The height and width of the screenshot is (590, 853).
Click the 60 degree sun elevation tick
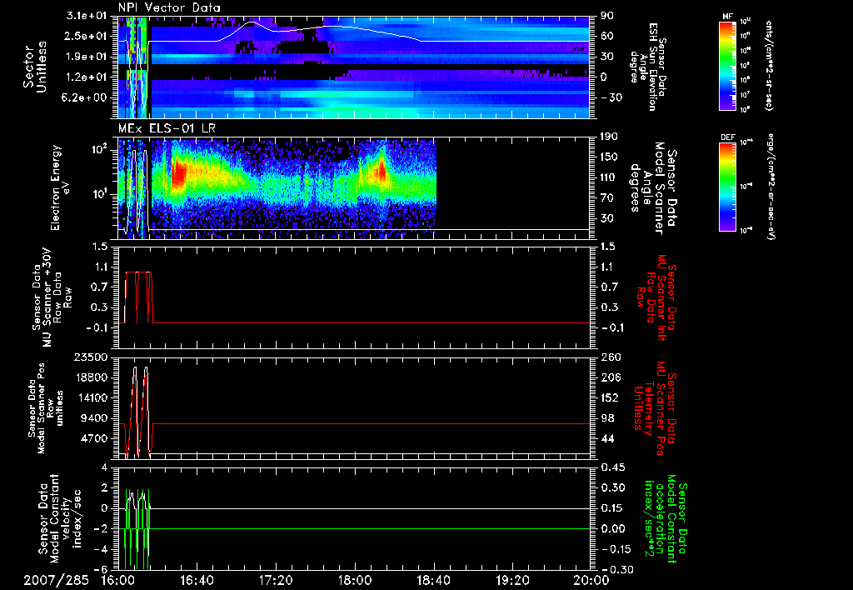pos(607,36)
